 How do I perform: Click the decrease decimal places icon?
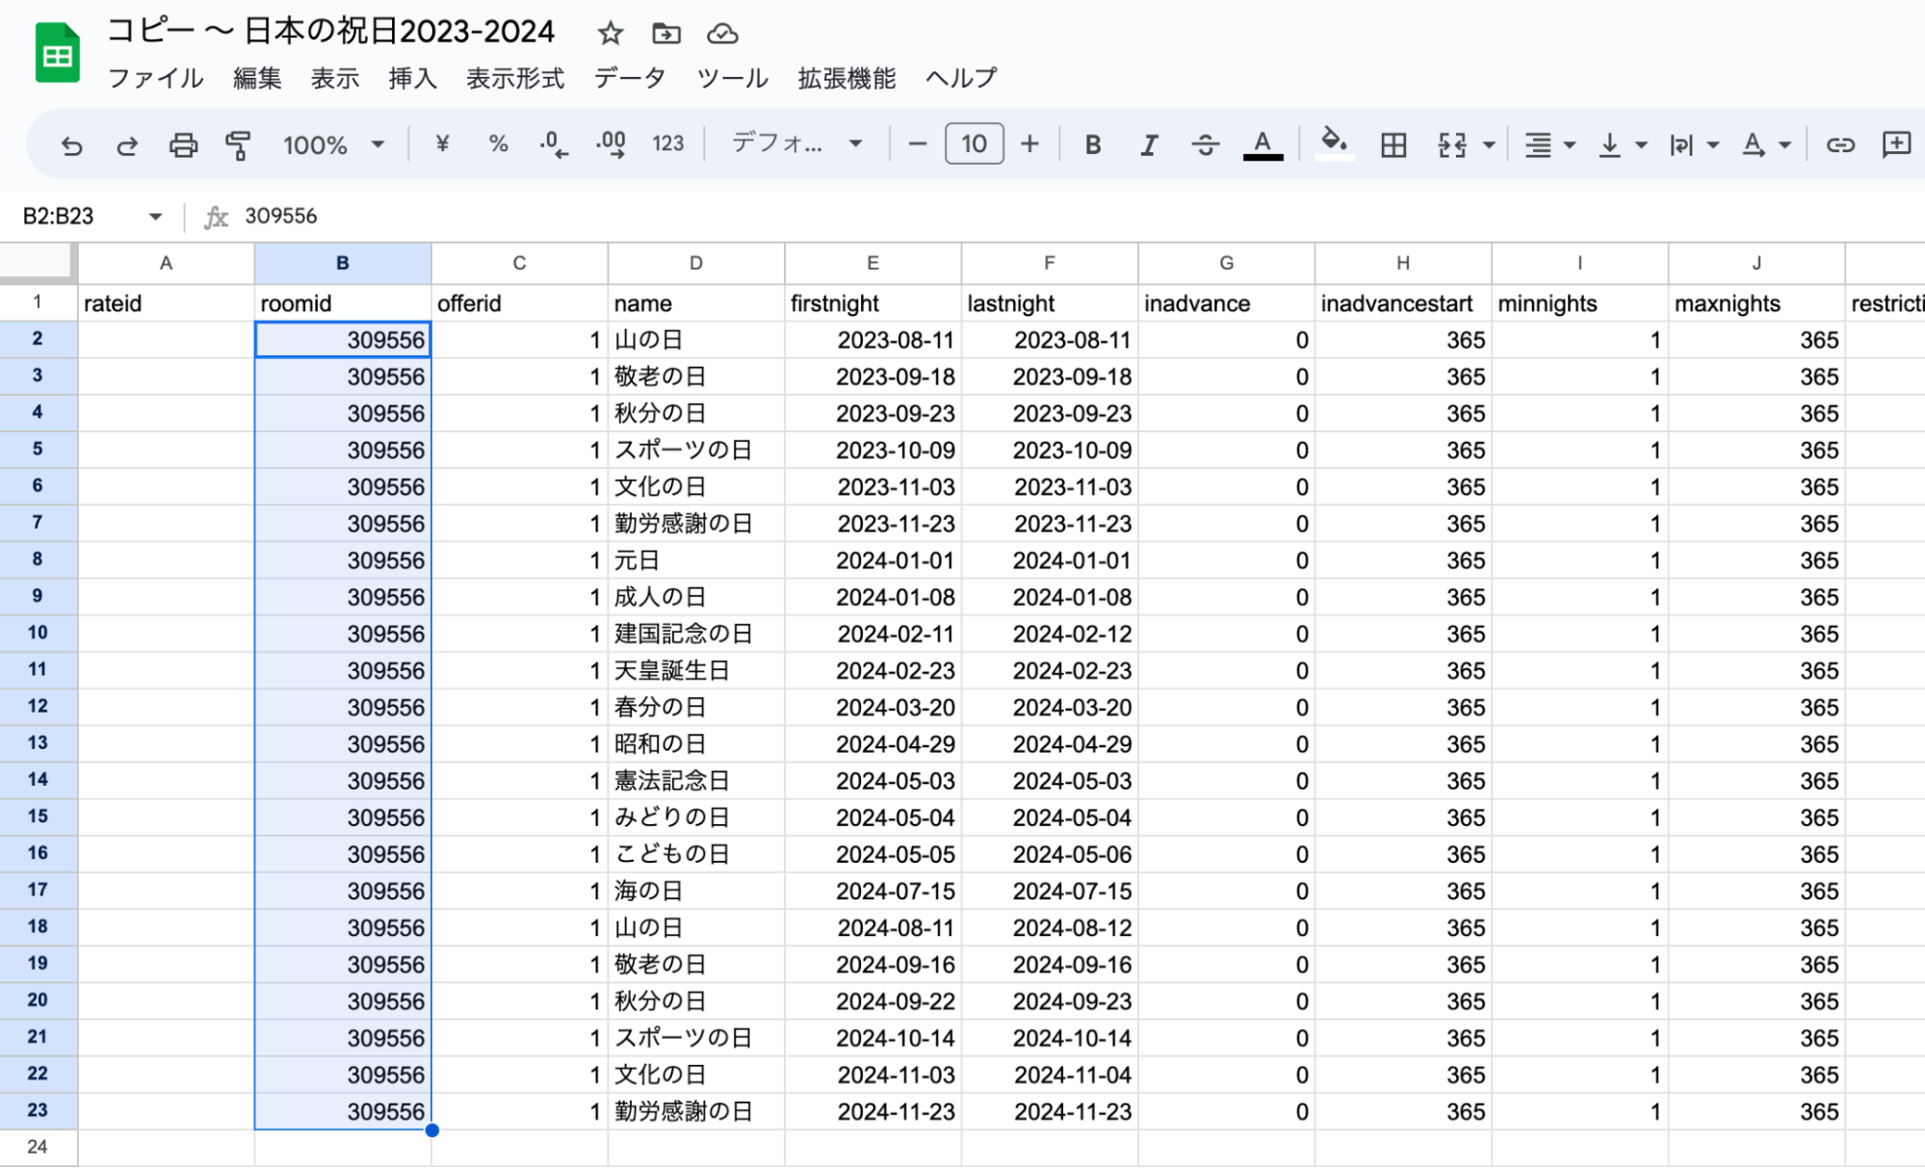click(x=554, y=144)
